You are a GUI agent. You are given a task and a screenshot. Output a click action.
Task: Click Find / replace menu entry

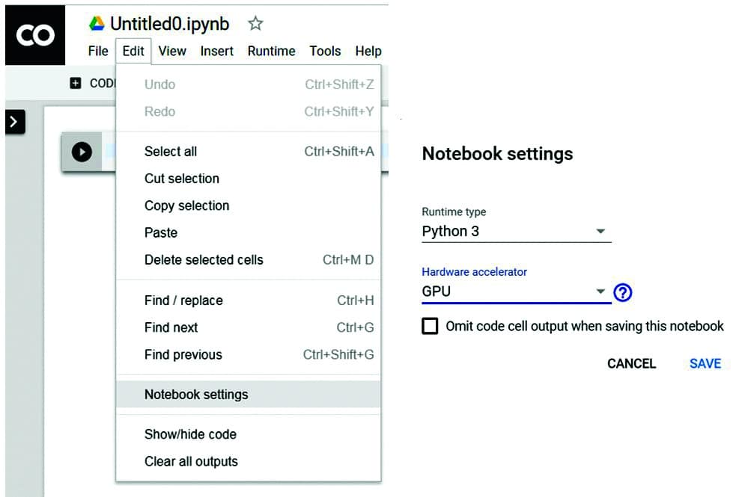pyautogui.click(x=183, y=300)
